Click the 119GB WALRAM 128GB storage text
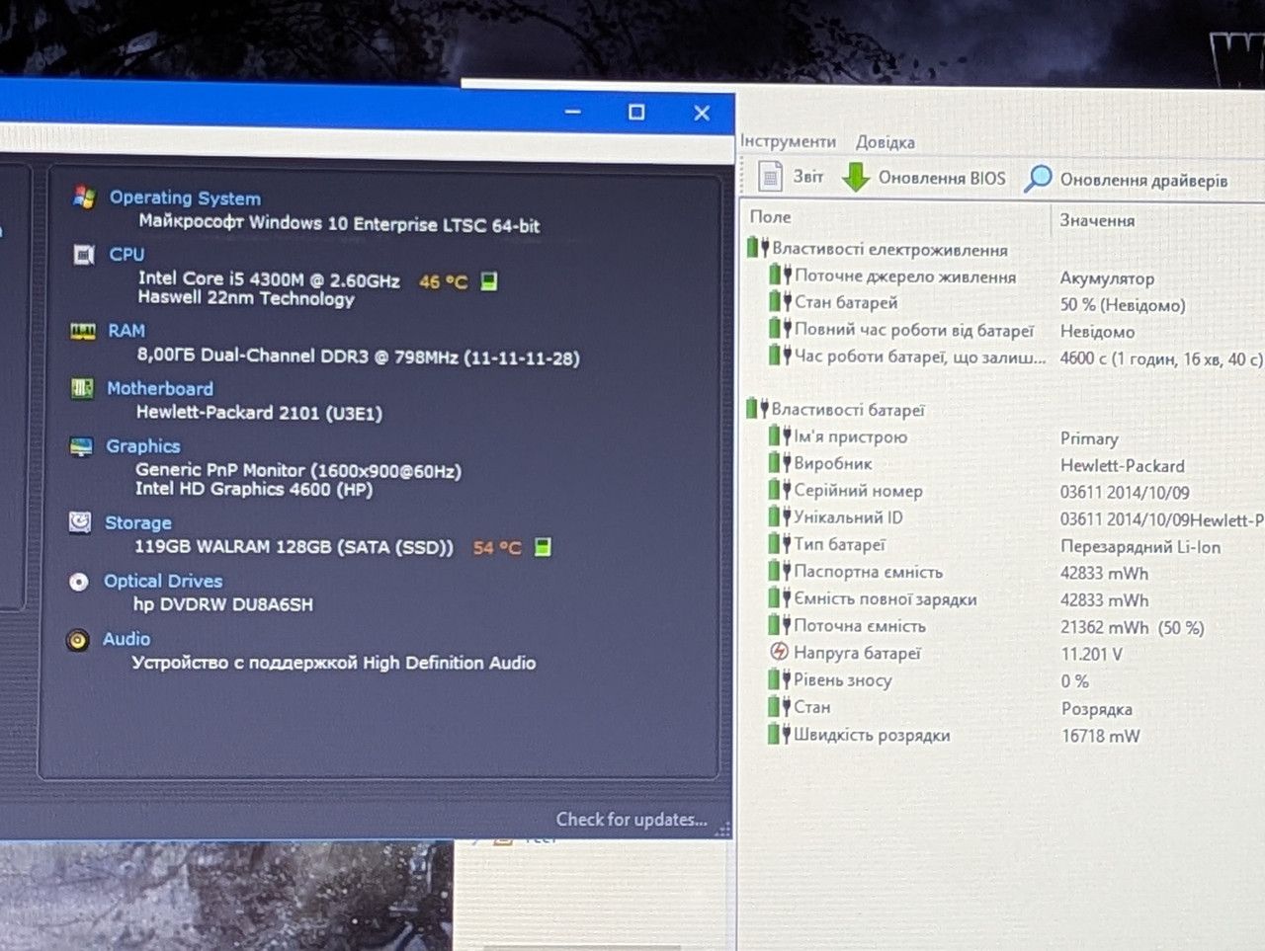This screenshot has width=1265, height=951. [294, 546]
